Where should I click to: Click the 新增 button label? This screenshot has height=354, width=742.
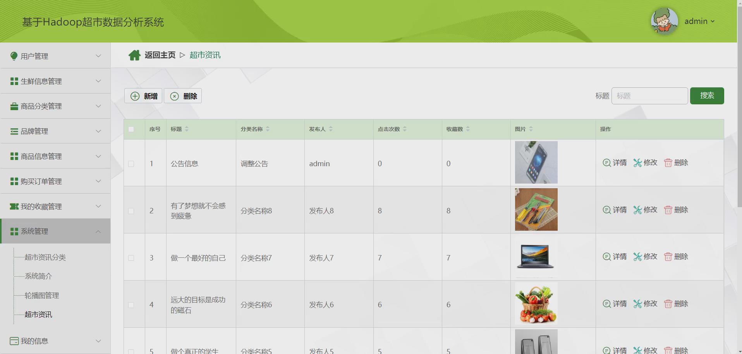click(151, 96)
